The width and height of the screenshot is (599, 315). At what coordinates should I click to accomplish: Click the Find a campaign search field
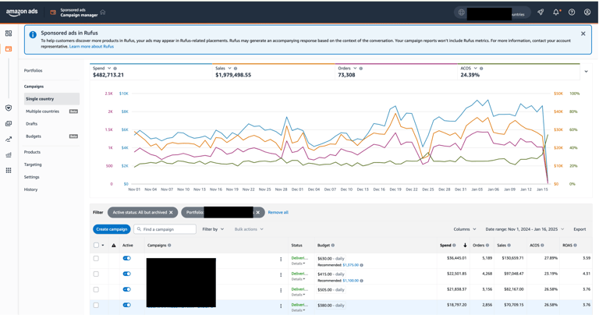[165, 229]
